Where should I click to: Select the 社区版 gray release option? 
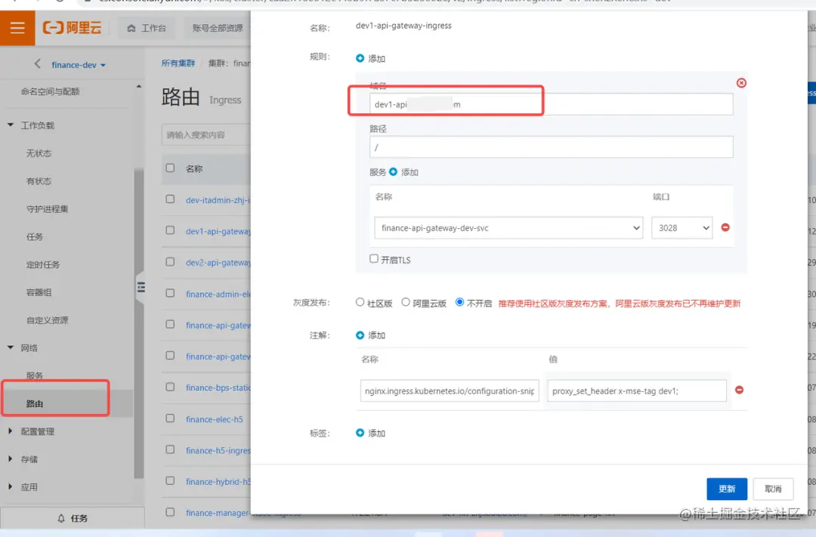tap(360, 302)
